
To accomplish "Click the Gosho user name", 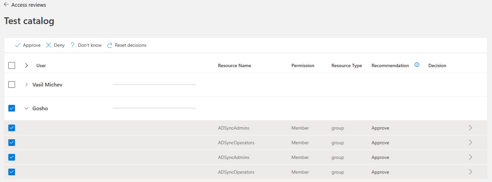I will pos(40,108).
